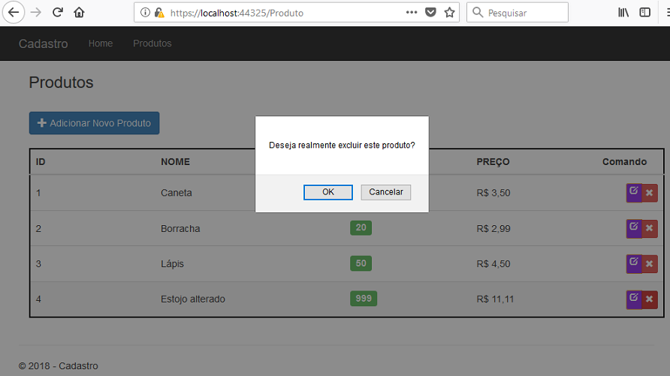The width and height of the screenshot is (670, 376).
Task: Click the © 2018 - Cadastro footer text
Action: pos(59,365)
